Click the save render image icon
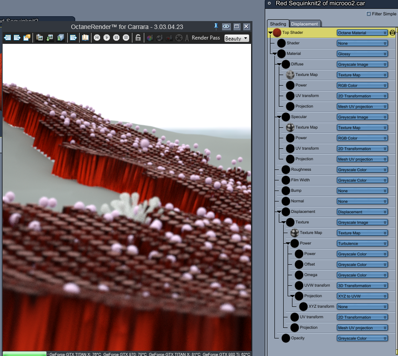This screenshot has width=398, height=356. tap(50, 38)
